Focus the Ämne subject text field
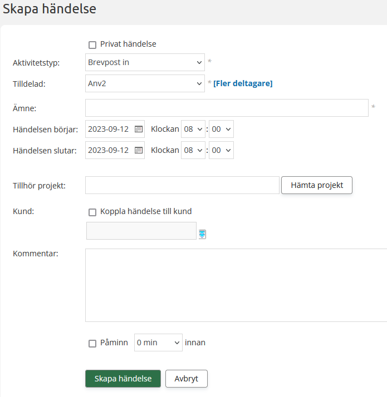This screenshot has height=397, width=387. tap(227, 108)
